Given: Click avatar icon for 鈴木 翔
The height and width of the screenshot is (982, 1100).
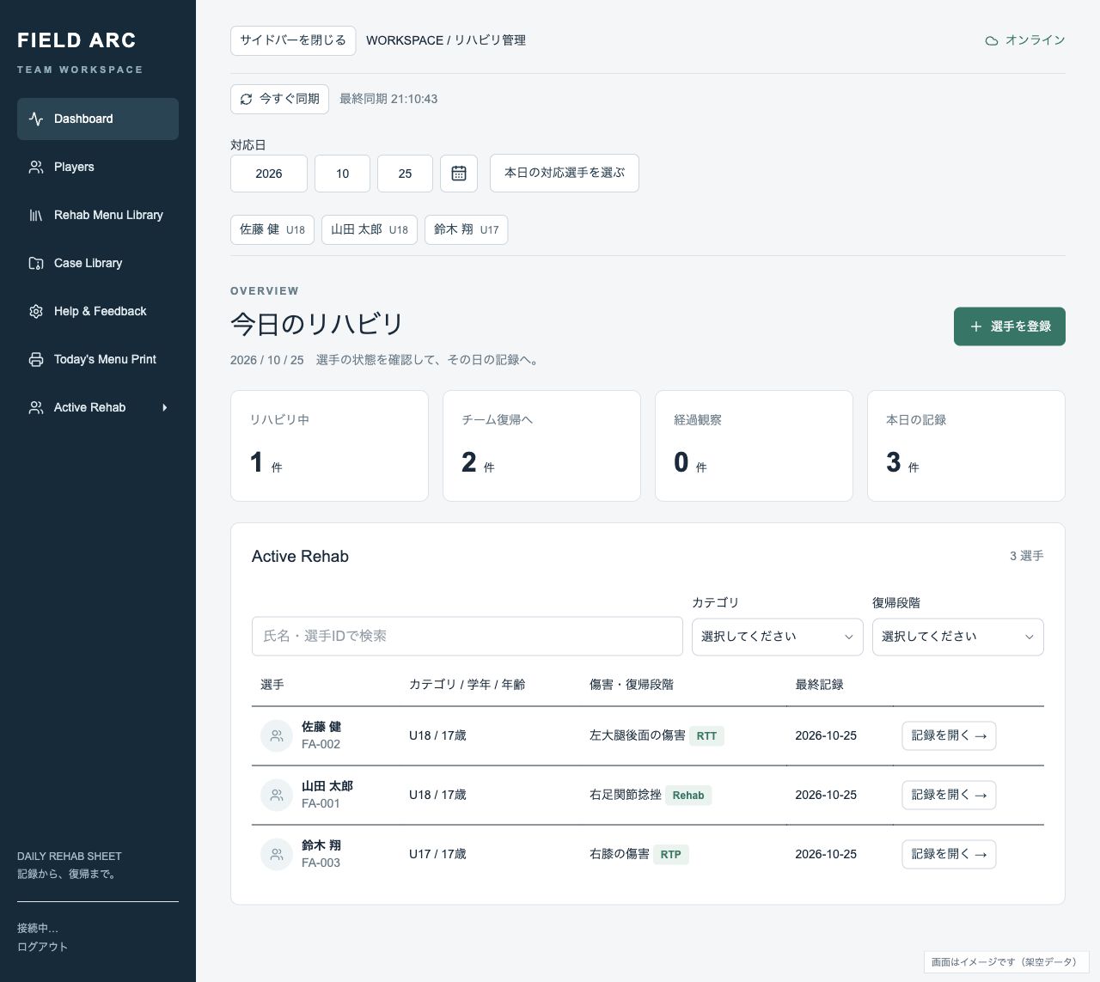Looking at the screenshot, I should [277, 854].
